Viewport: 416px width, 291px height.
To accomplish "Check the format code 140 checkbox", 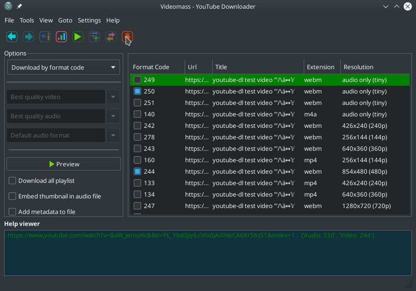I will pos(137,114).
